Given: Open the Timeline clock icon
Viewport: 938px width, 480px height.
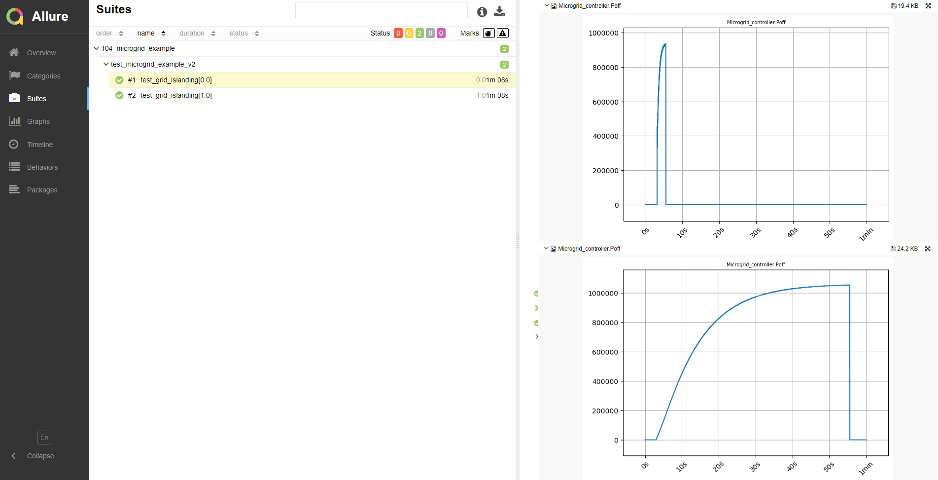Looking at the screenshot, I should click(x=14, y=144).
